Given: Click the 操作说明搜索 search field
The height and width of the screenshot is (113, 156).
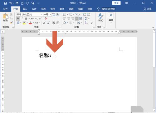Looking at the screenshot, I should coord(108,9).
